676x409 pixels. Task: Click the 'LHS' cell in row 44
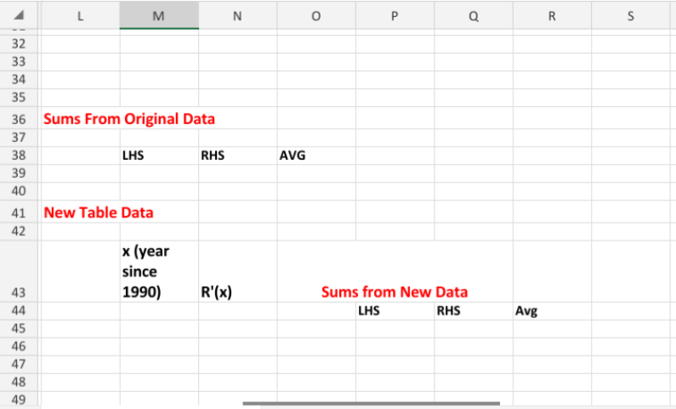[x=395, y=310]
